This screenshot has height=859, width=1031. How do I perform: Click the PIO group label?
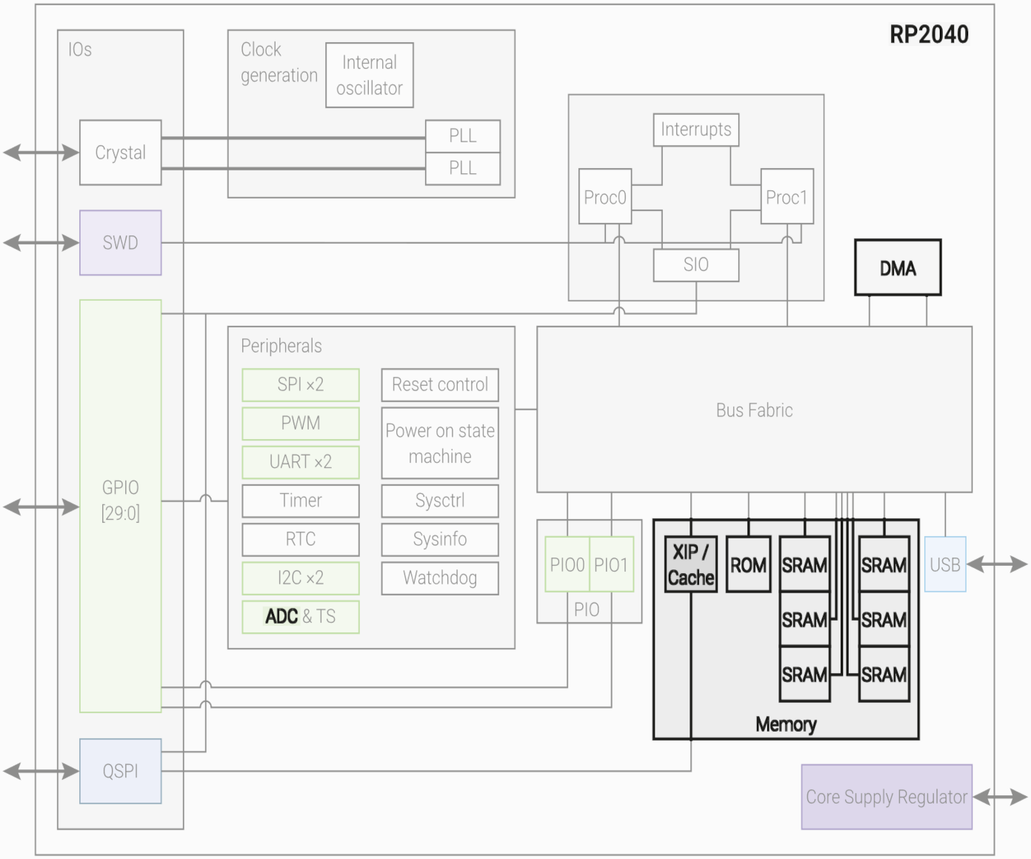587,609
